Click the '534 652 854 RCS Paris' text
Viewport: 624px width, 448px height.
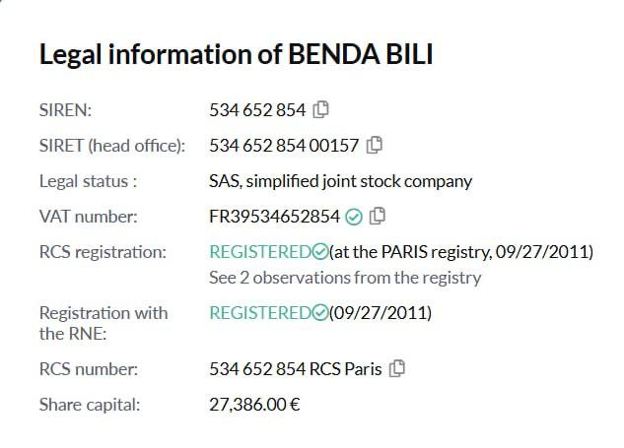[x=295, y=369]
